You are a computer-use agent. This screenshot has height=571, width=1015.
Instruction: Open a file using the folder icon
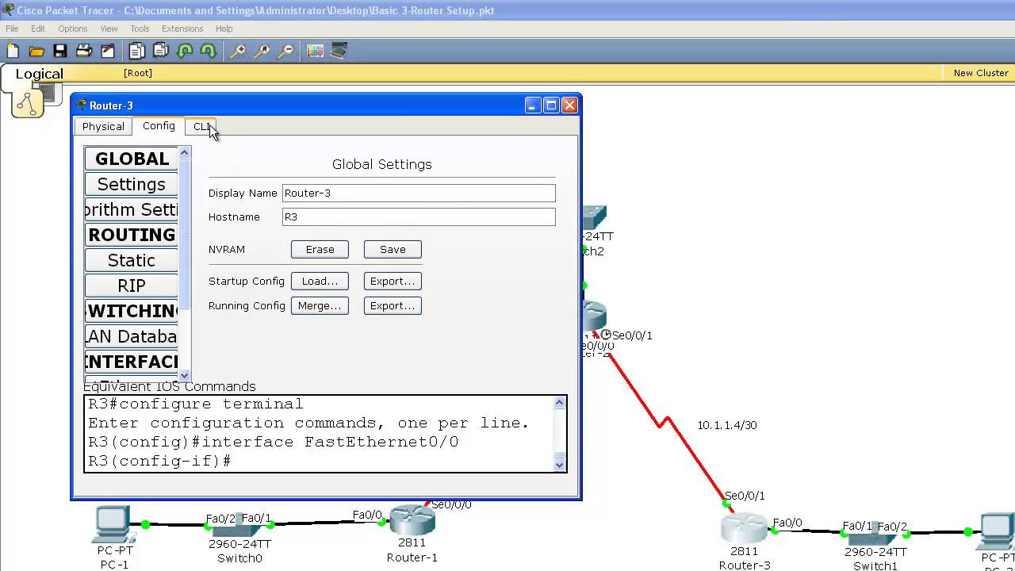tap(36, 52)
